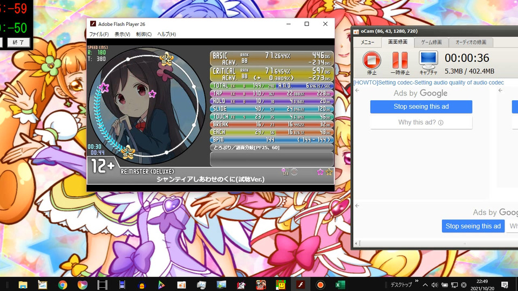
Task: Open Excel from the taskbar
Action: click(340, 285)
